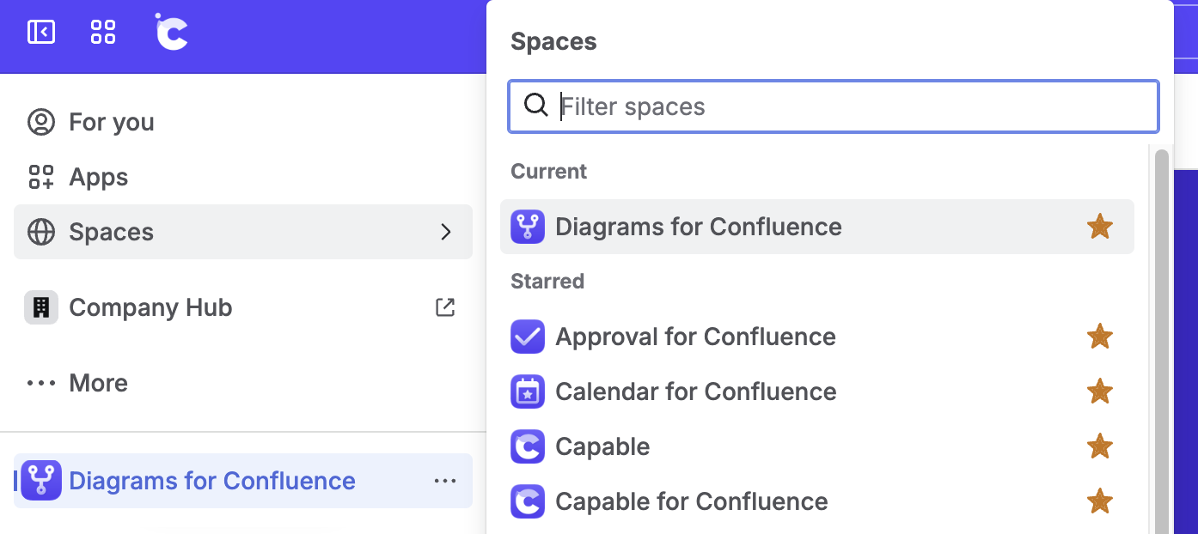Unstar Approval for Confluence space
Screen dimensions: 1198x534
1099,337
